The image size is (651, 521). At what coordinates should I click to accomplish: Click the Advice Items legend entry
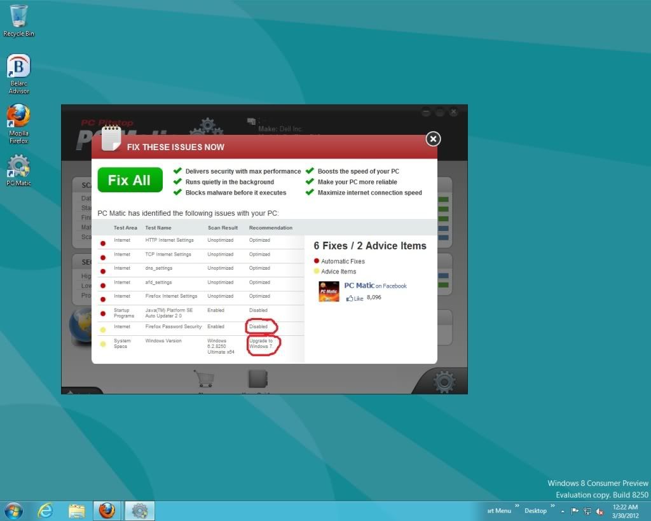[335, 271]
